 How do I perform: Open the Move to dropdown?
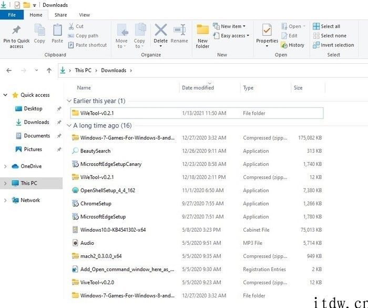121,44
